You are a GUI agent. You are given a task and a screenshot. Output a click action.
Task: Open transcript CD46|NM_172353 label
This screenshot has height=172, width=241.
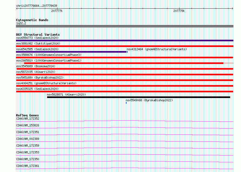tap(28, 152)
